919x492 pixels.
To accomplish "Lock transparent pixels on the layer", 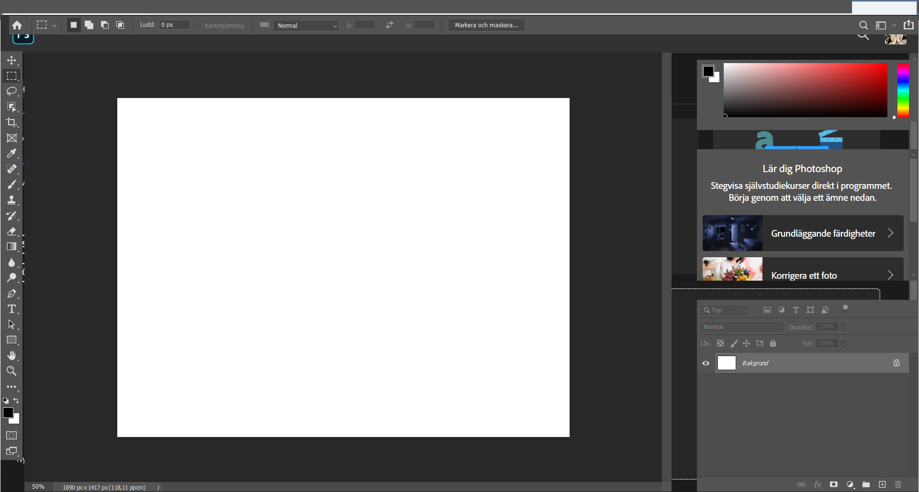I will [x=720, y=343].
